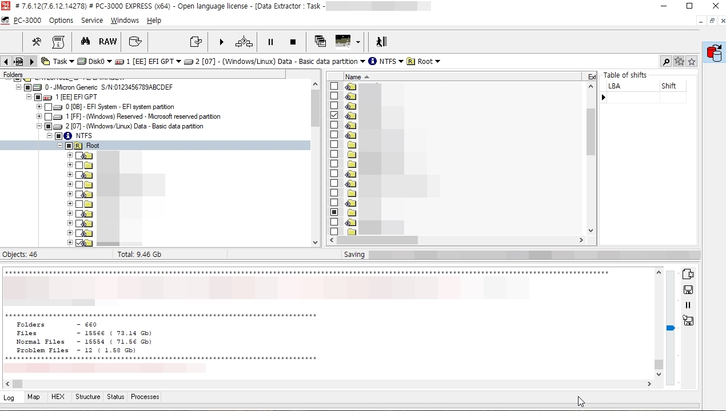Screen dimensions: 726x411
Task: Stop the running process in toolbar
Action: (293, 42)
